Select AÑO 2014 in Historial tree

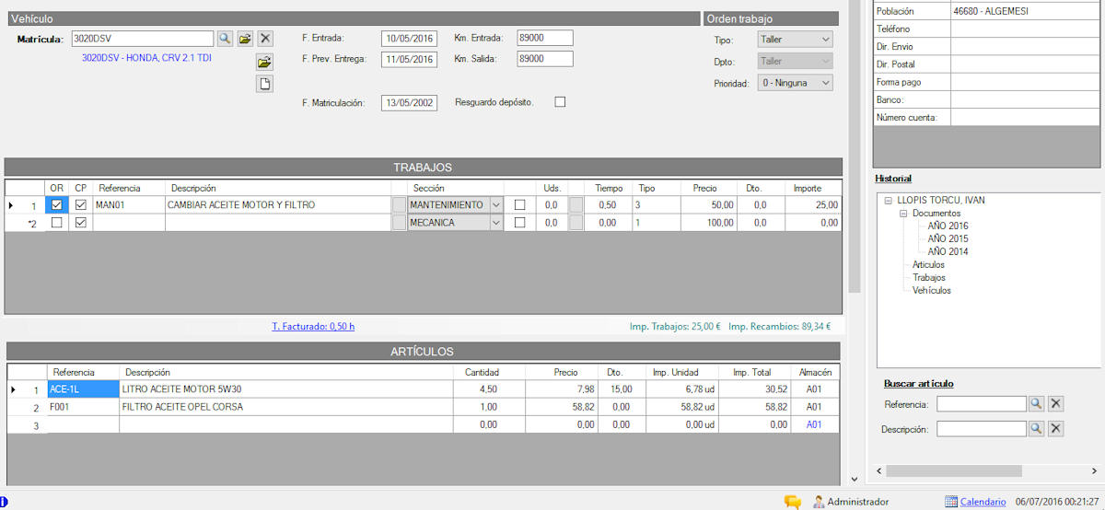[x=948, y=251]
